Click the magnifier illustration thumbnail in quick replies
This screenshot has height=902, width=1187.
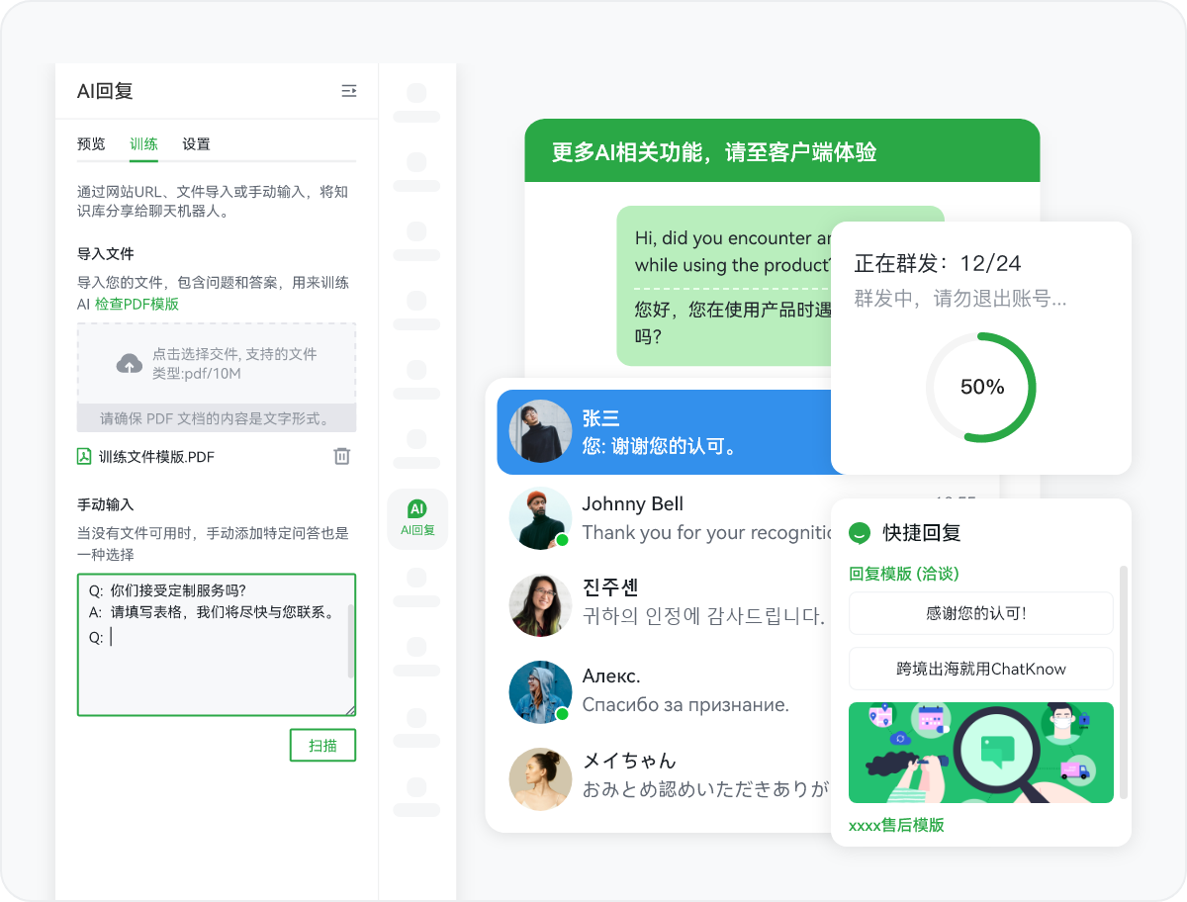[980, 752]
